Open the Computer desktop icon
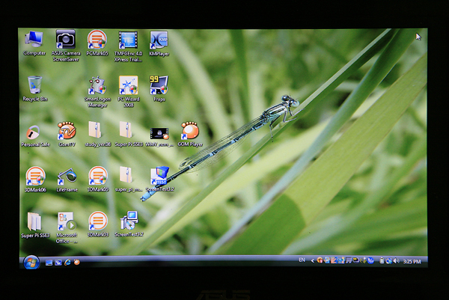Viewport: 449px width, 300px height. click(34, 43)
